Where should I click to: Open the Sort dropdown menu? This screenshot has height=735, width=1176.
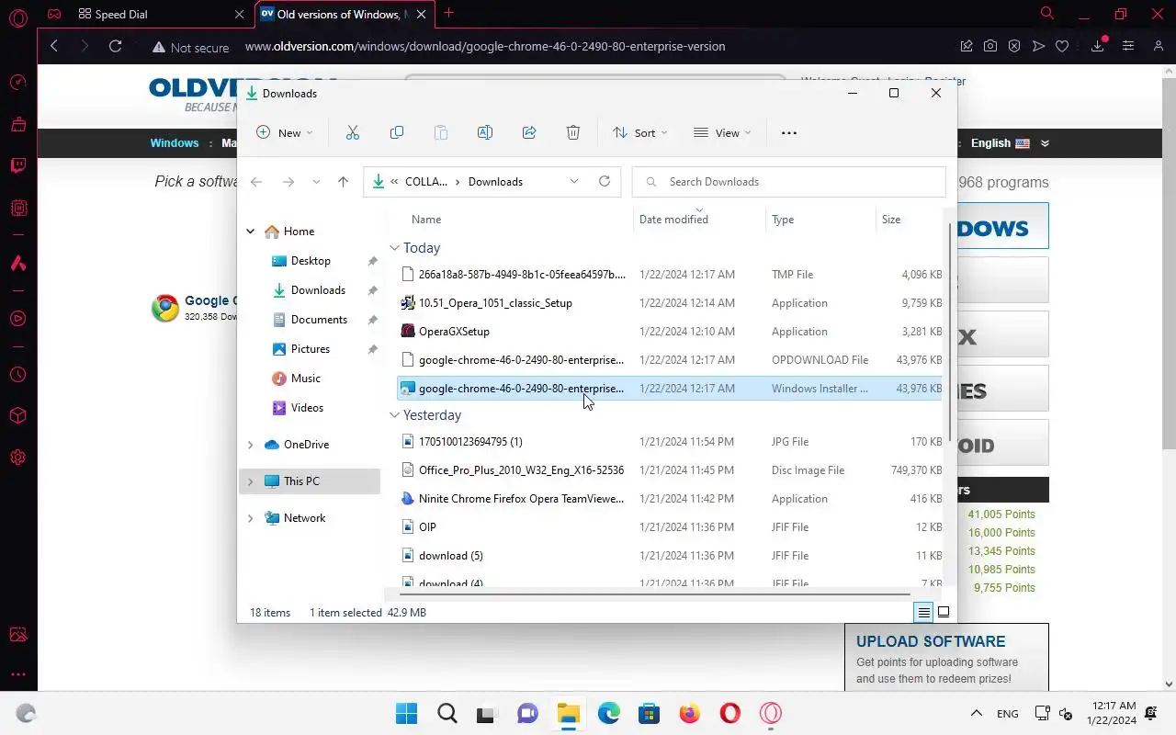pos(640,132)
